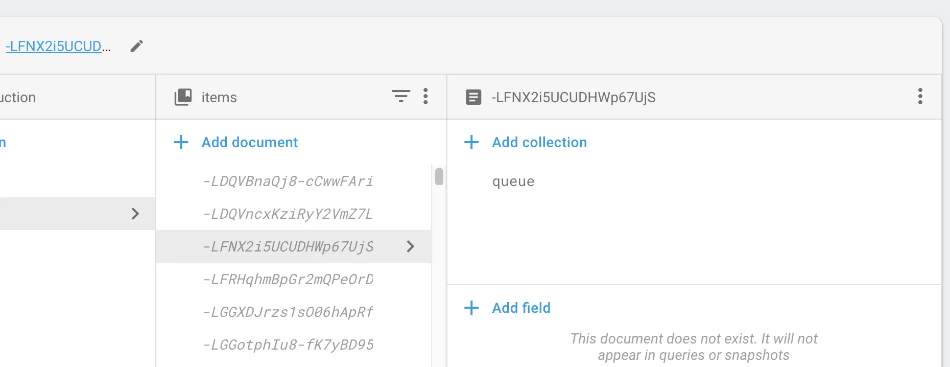Open the queue subcollection
Image resolution: width=950 pixels, height=367 pixels.
(513, 181)
